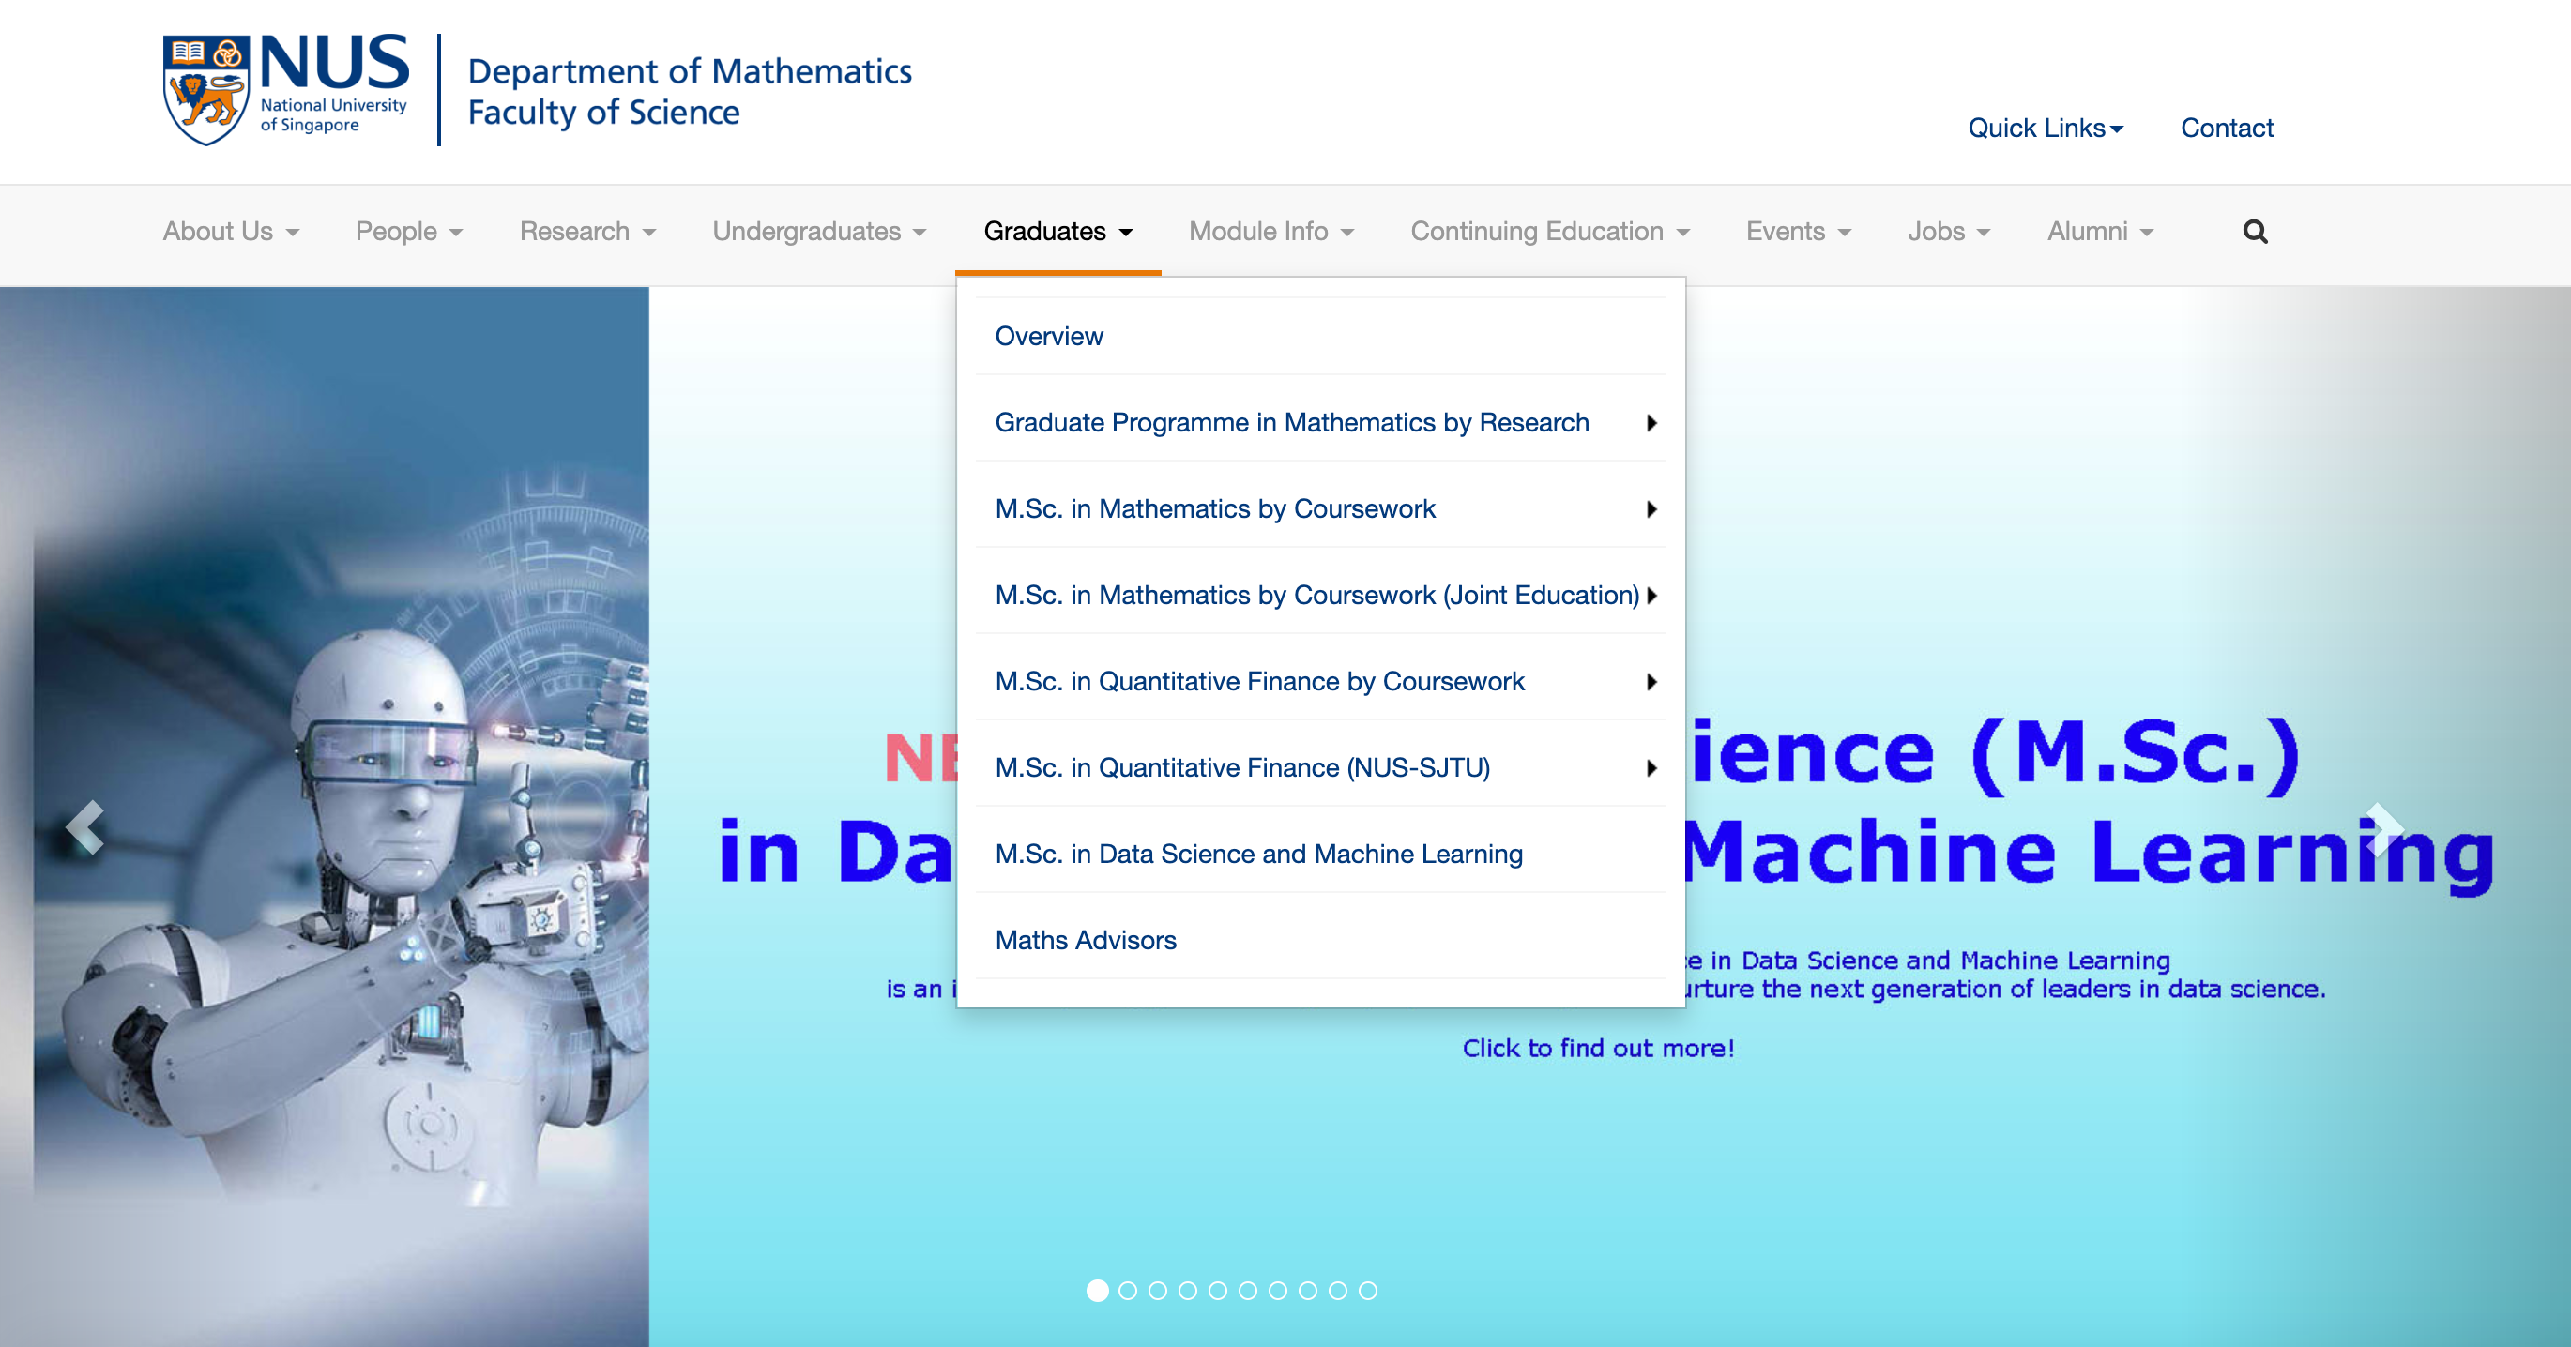
Task: Expand M.Sc. Quantitative Finance by Coursework arrow
Action: [x=1651, y=683]
